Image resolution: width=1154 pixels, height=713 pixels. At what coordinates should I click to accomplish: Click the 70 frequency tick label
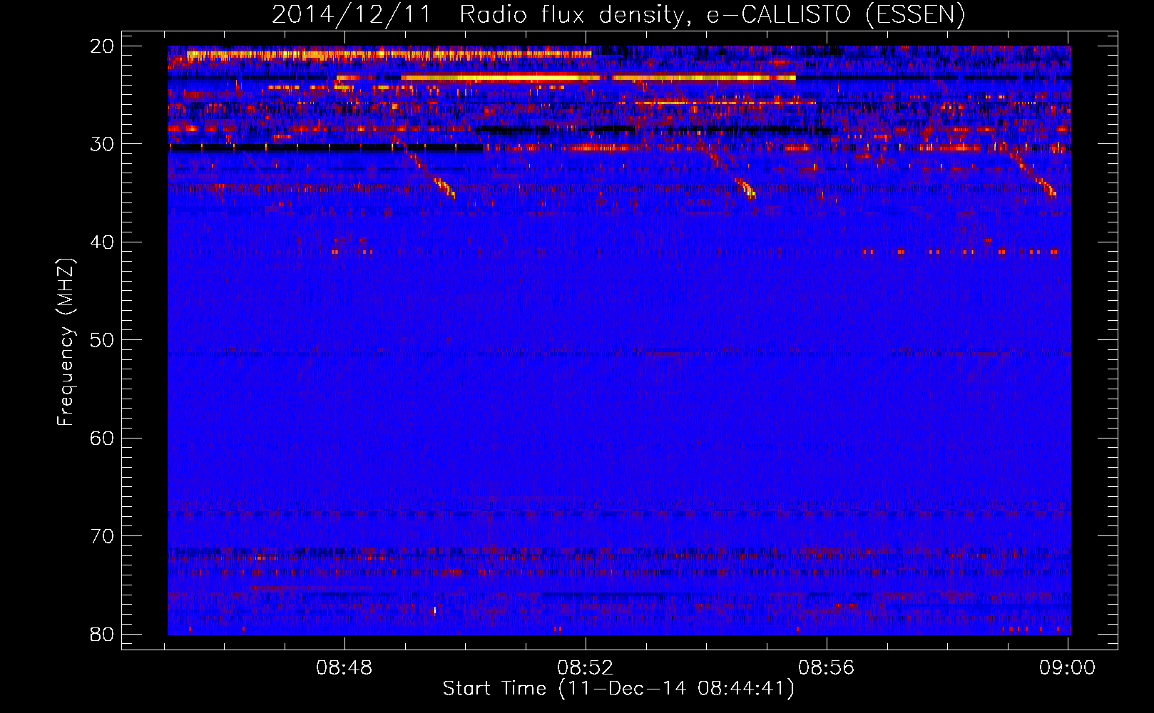point(101,536)
